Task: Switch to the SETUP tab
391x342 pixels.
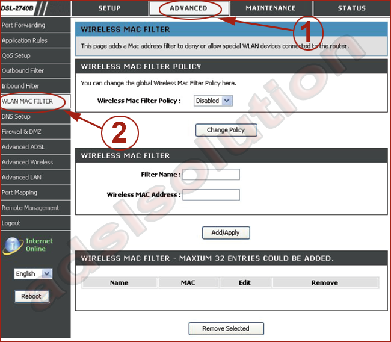Action: (x=109, y=8)
